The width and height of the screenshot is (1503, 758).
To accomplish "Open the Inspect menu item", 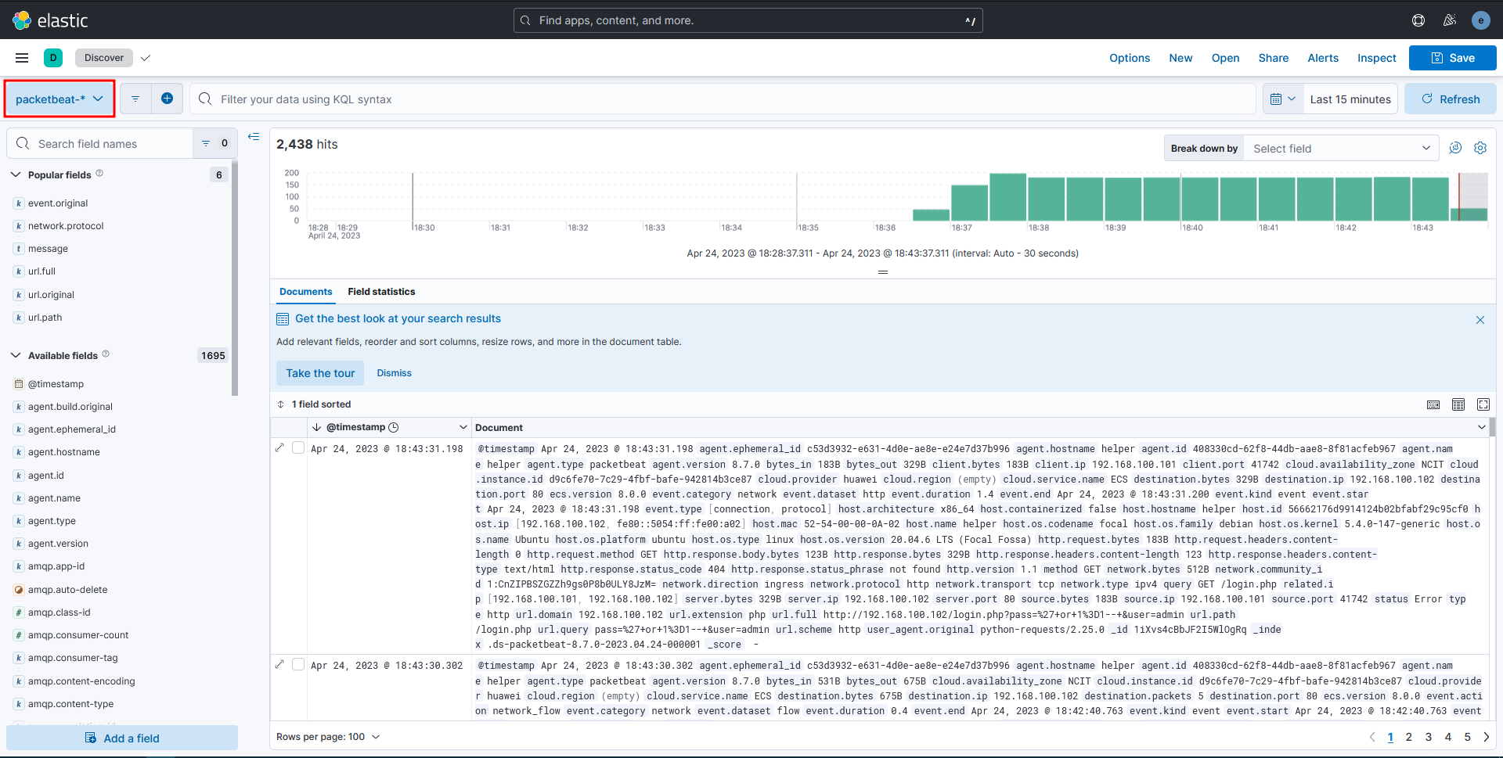I will pyautogui.click(x=1376, y=58).
